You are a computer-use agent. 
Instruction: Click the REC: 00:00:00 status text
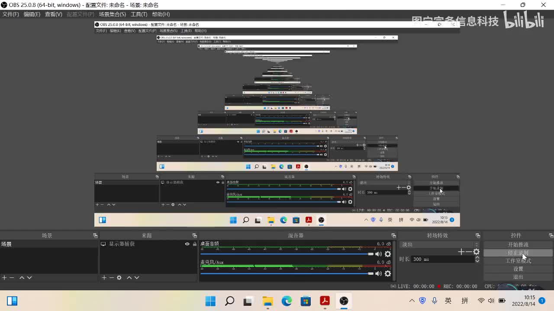click(x=460, y=286)
